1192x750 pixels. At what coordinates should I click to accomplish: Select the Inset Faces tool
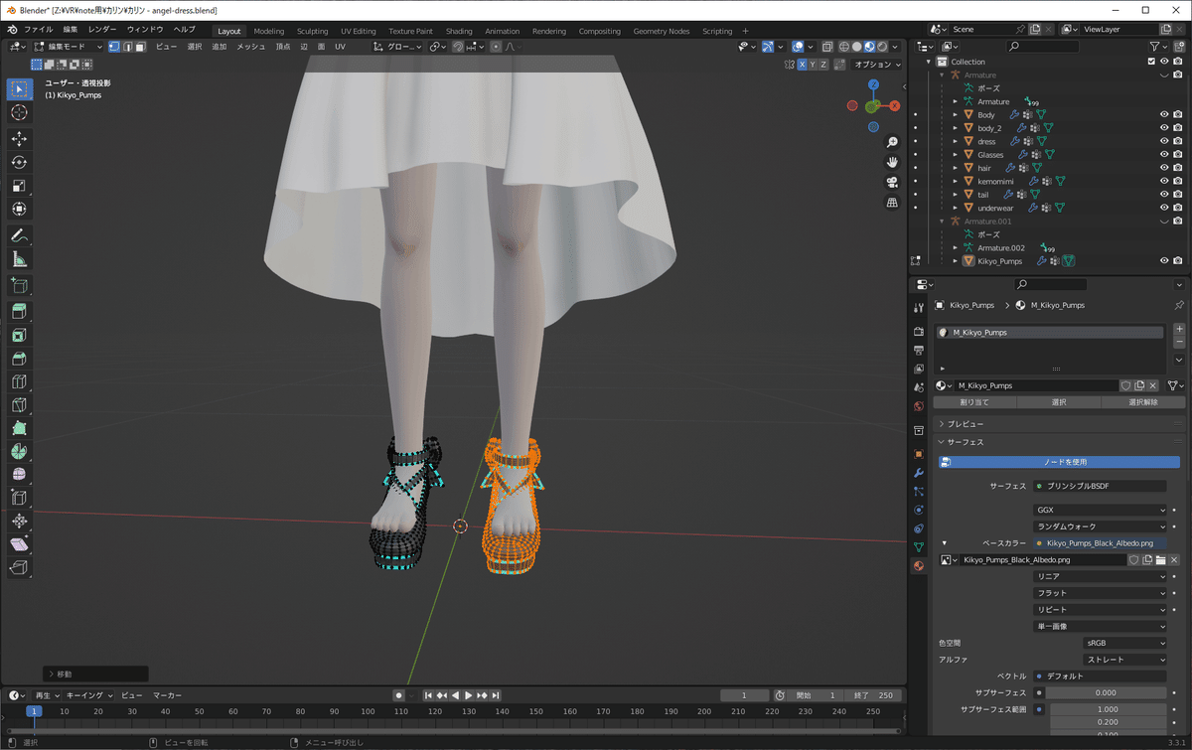(19, 335)
